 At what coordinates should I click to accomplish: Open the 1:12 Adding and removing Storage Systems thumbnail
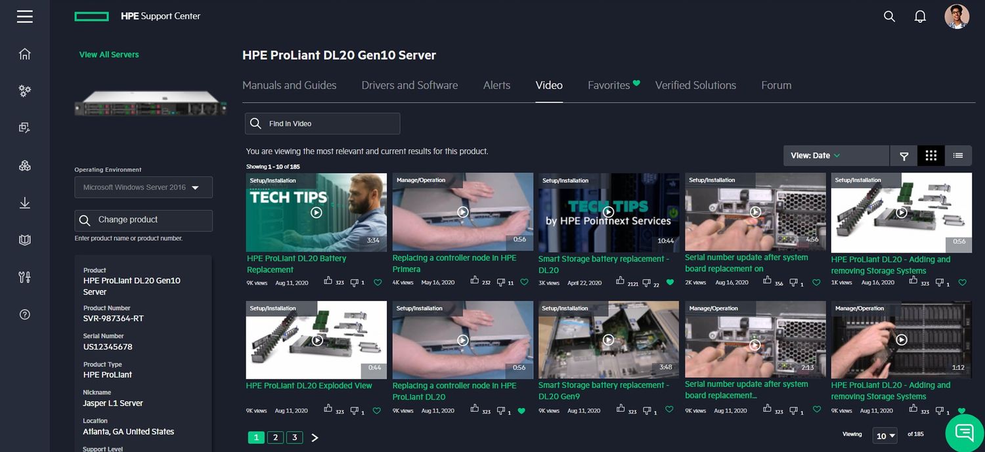[x=902, y=340]
